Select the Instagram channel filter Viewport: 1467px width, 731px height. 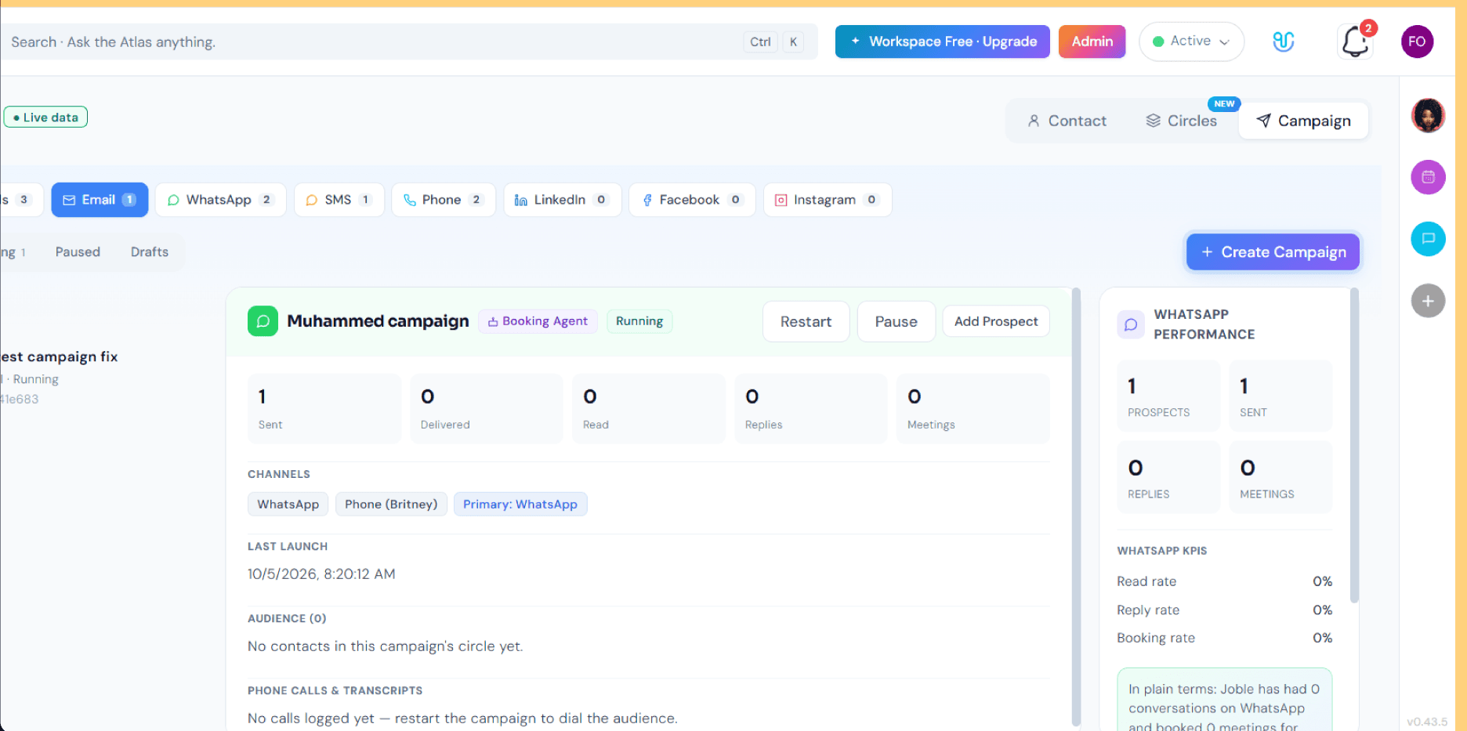point(828,200)
